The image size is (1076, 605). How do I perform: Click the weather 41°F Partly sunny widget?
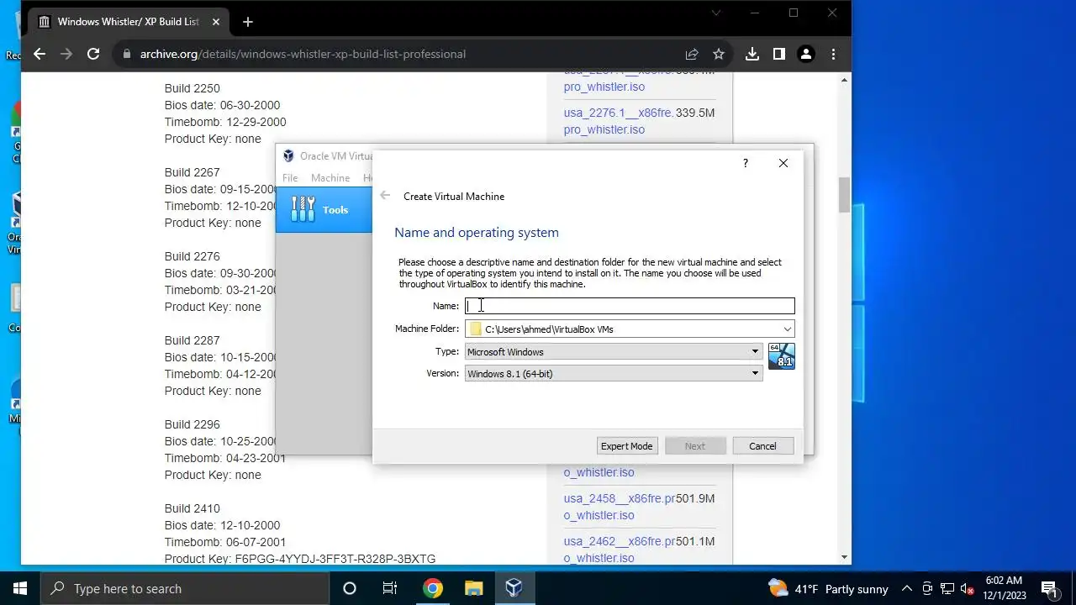click(828, 589)
